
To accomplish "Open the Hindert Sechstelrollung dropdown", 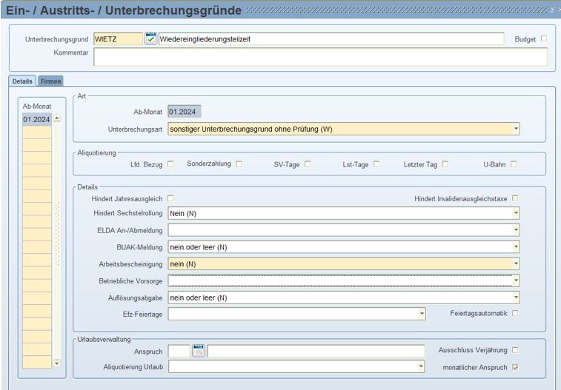I will pos(515,214).
